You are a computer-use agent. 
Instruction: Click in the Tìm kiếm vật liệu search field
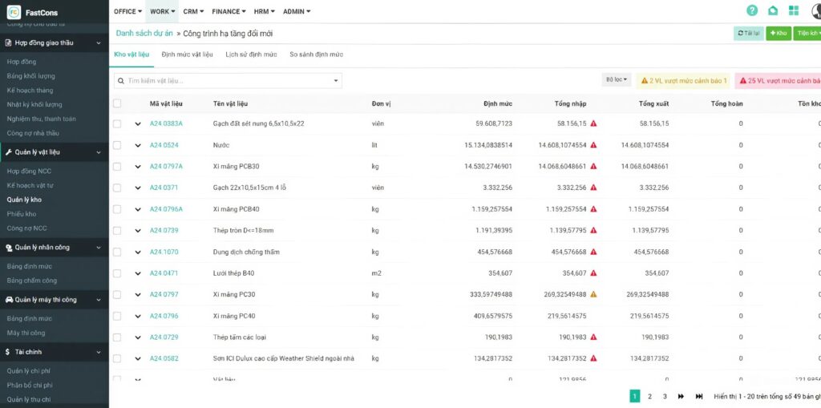click(228, 81)
